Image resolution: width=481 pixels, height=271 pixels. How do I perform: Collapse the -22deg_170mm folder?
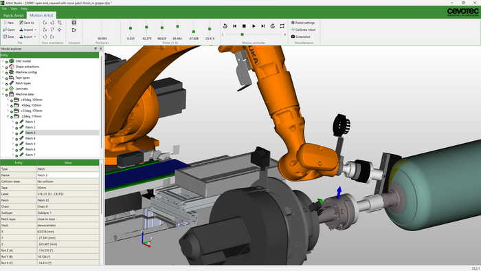click(8, 116)
